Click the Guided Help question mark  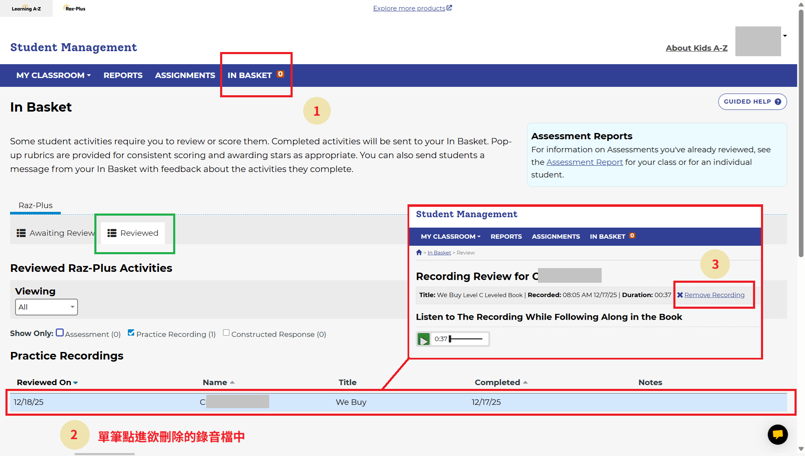pyautogui.click(x=778, y=102)
